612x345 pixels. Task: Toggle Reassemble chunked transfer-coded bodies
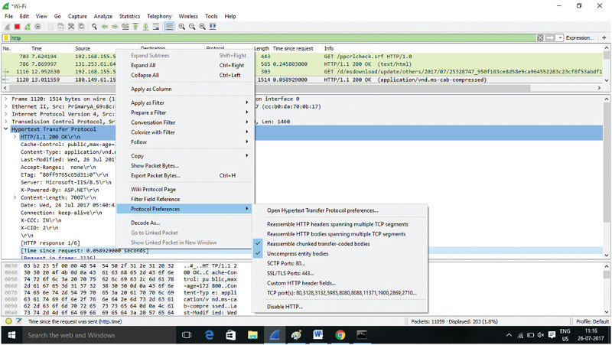317,243
